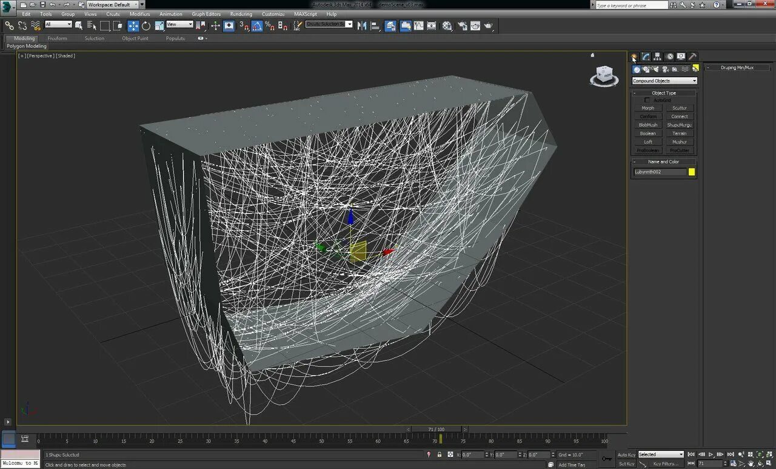Open the Rendering menu

tap(241, 14)
